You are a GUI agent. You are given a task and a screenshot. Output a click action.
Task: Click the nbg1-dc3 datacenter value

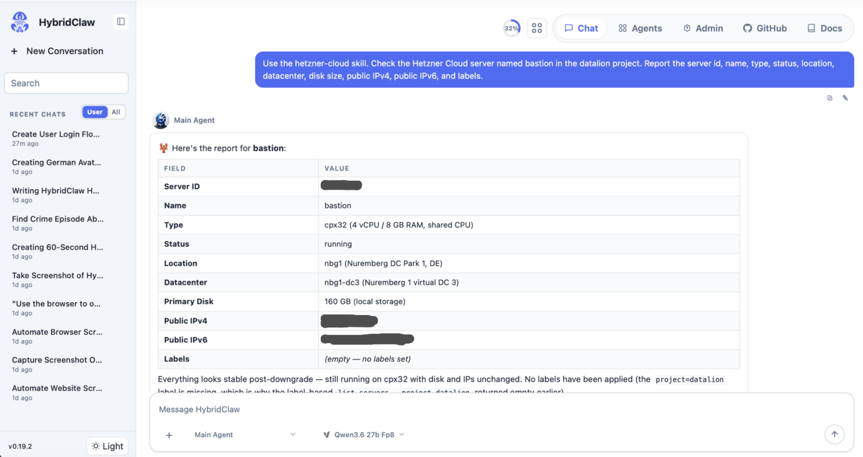point(391,282)
